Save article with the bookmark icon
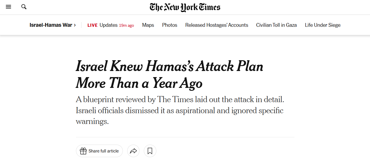 [x=150, y=151]
